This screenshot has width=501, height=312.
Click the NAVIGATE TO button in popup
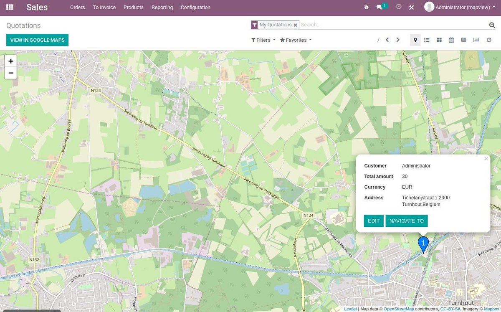point(406,221)
